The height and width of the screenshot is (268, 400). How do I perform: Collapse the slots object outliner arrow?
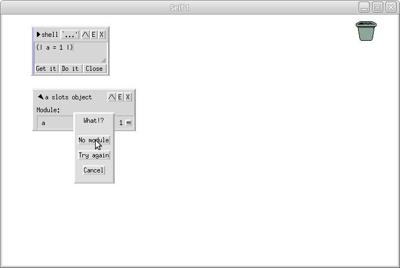(41, 97)
